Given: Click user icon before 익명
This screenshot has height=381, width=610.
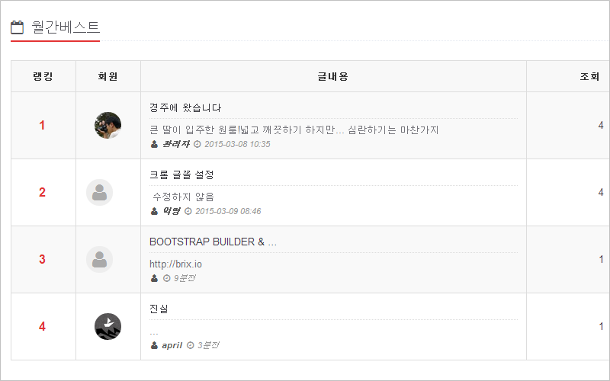Looking at the screenshot, I should pyautogui.click(x=154, y=211).
